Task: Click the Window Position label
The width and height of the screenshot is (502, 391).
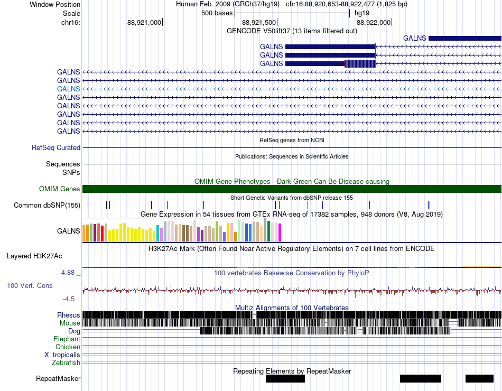Action: [x=55, y=4]
